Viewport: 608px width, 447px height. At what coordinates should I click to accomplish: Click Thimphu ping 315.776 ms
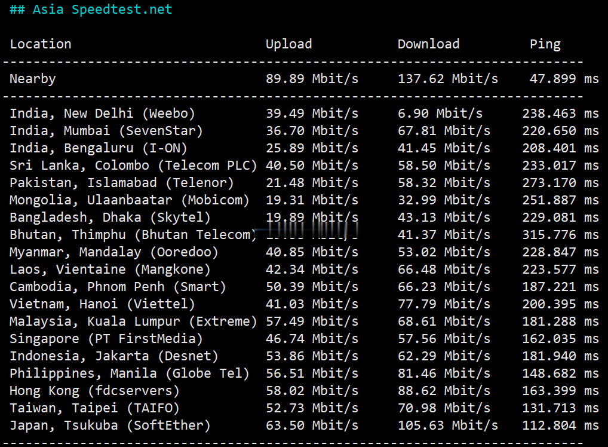coord(560,235)
